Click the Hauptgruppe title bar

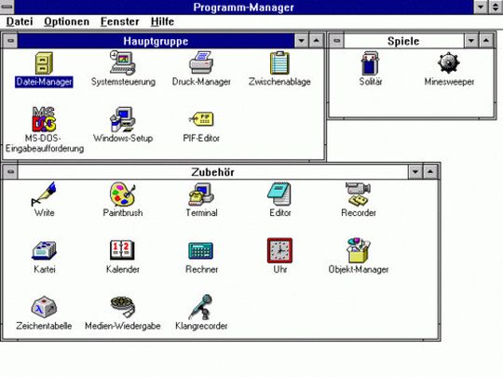coord(156,41)
